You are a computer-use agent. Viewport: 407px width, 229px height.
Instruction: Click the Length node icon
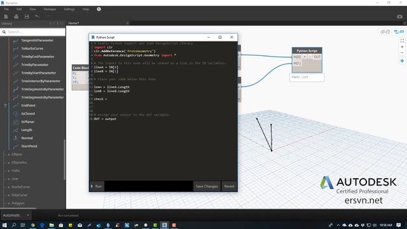click(15, 130)
